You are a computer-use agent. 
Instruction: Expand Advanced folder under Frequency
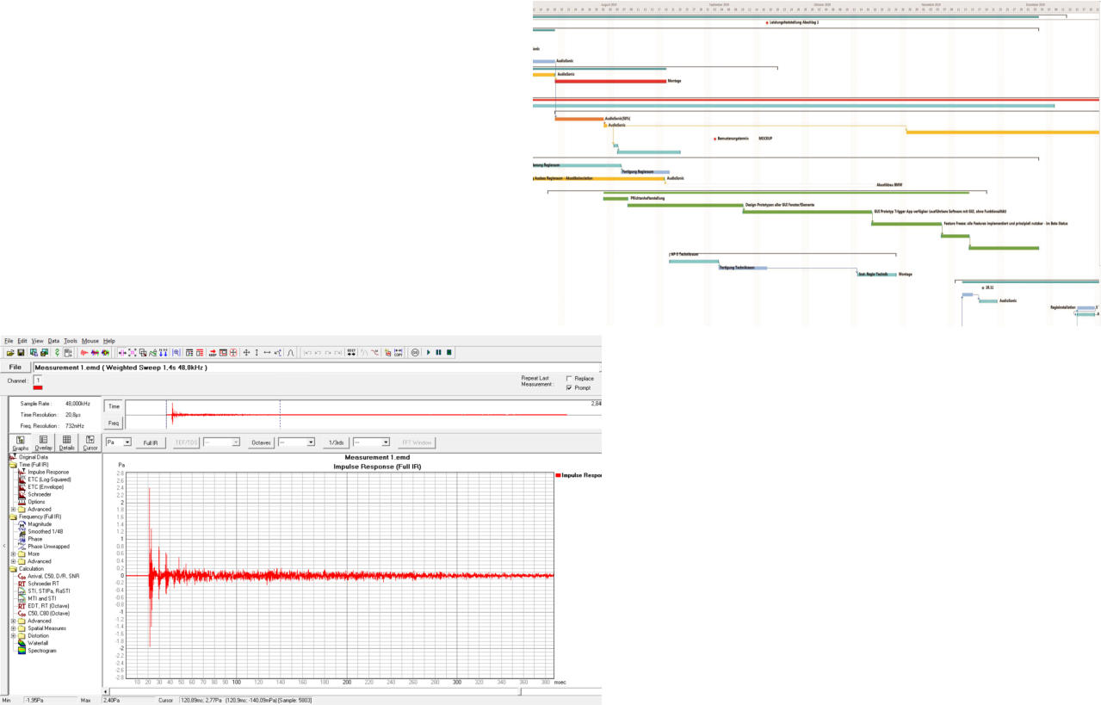coord(13,561)
